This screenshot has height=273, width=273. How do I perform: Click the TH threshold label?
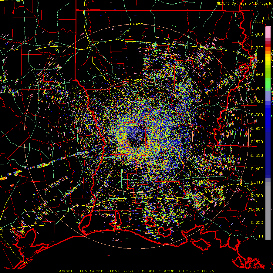[x=261, y=236]
